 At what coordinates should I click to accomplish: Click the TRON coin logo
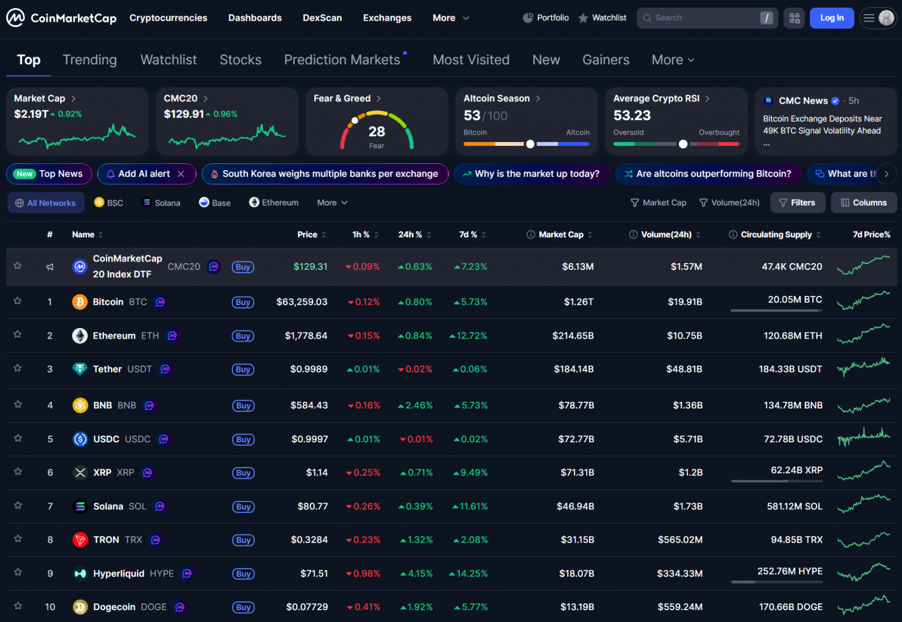pyautogui.click(x=81, y=540)
